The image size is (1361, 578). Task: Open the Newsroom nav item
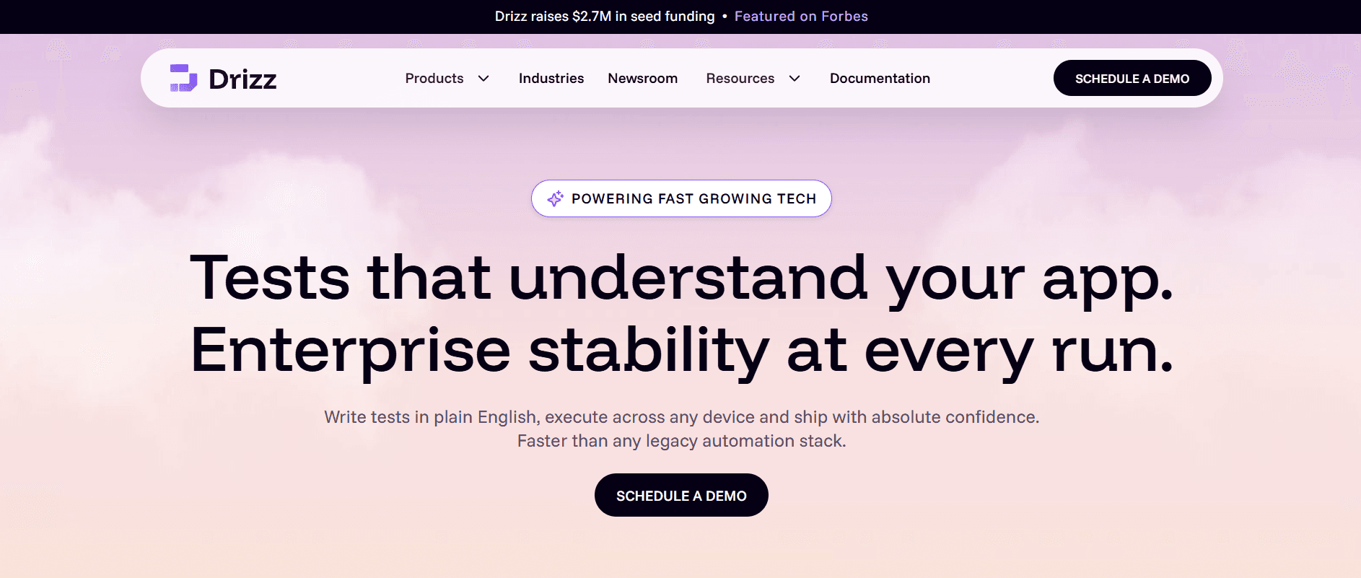coord(642,79)
